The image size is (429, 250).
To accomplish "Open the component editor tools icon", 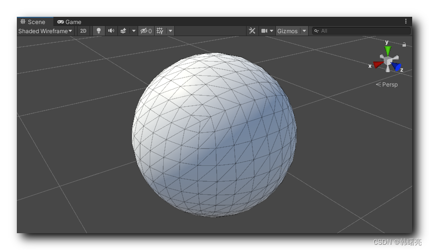I will pyautogui.click(x=252, y=31).
